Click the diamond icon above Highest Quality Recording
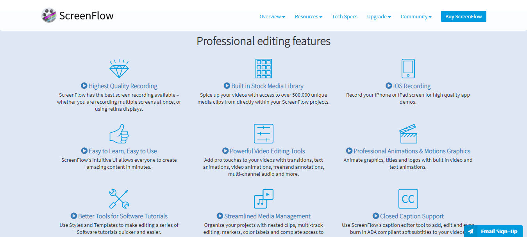Screen dimensions: 527x237 click(x=119, y=69)
